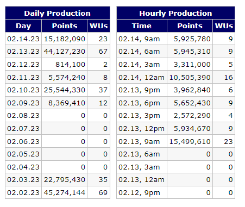Click the 45,274,144 points value
The image size is (245, 207).
tap(65, 192)
